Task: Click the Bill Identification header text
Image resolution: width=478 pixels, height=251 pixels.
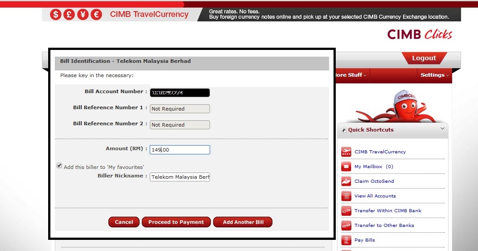Action: pyautogui.click(x=125, y=61)
